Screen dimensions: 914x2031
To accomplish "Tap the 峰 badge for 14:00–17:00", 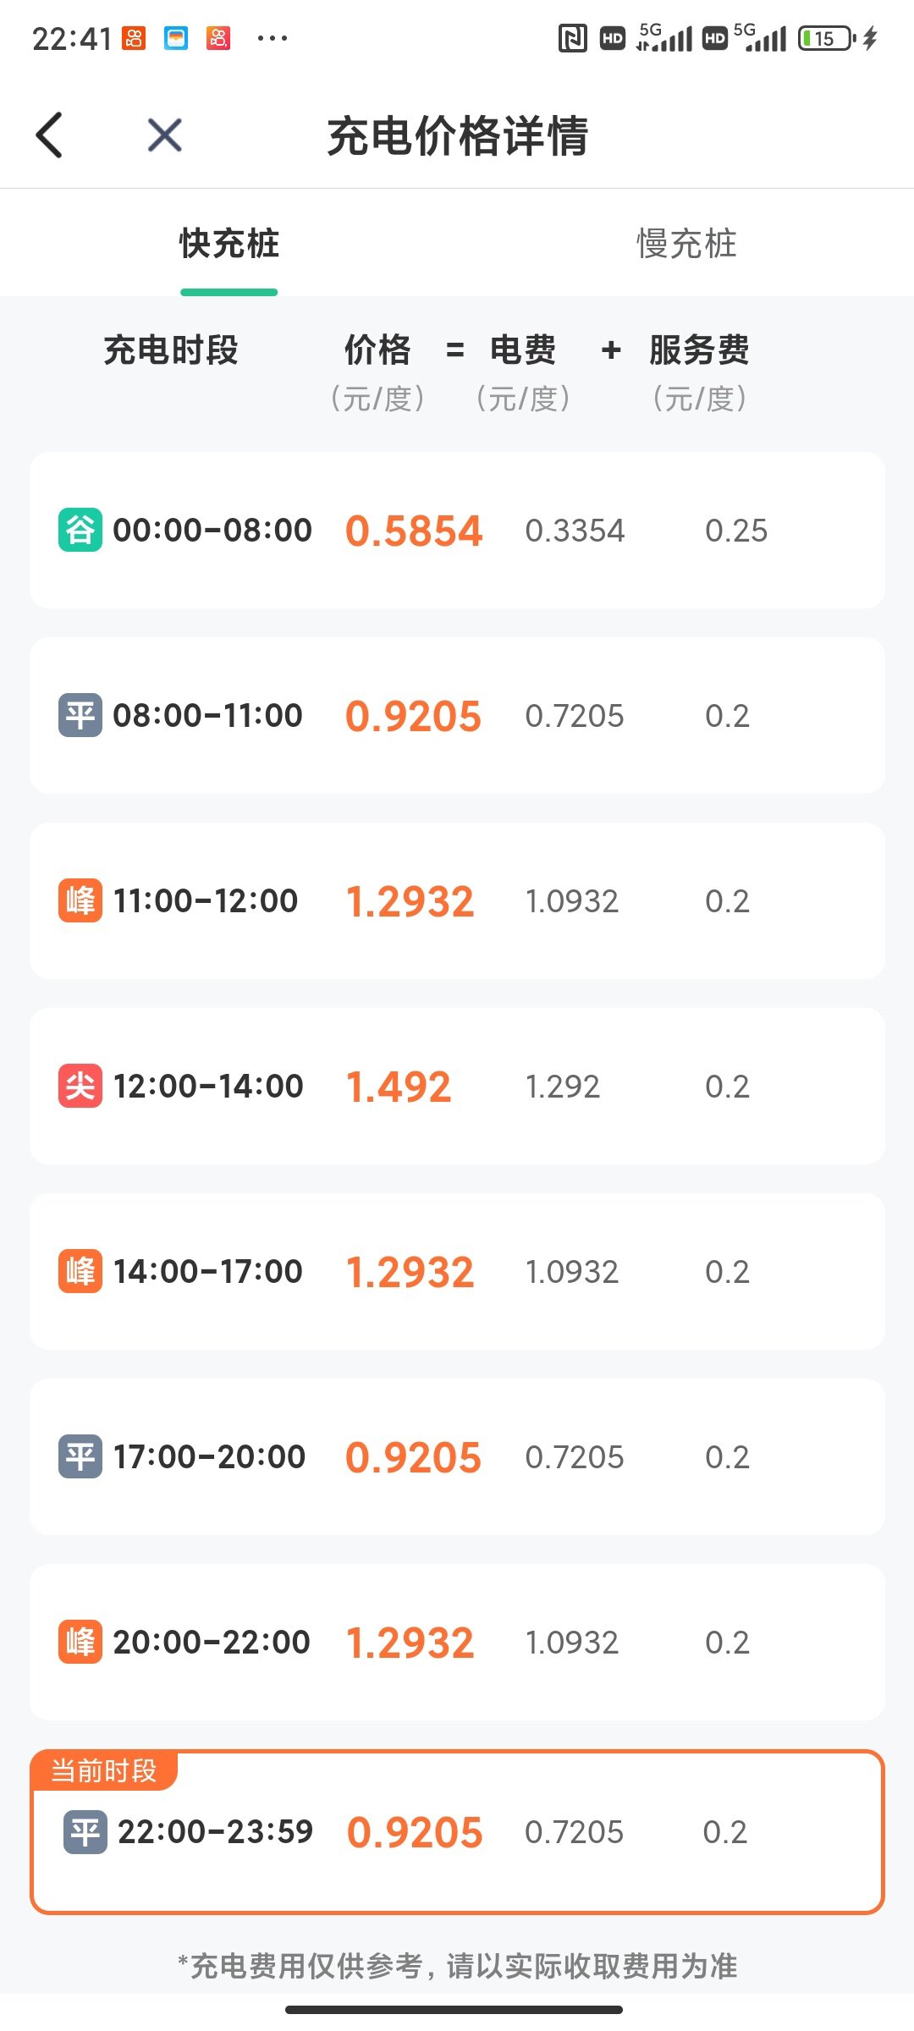I will pos(80,1271).
